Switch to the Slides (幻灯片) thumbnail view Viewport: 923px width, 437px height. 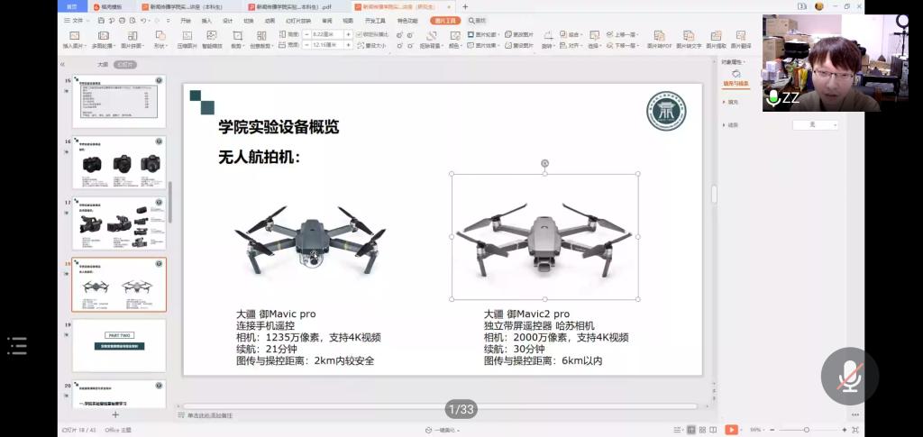[126, 65]
